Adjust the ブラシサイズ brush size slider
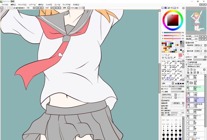This screenshot has width=207, height=140. coord(177,86)
